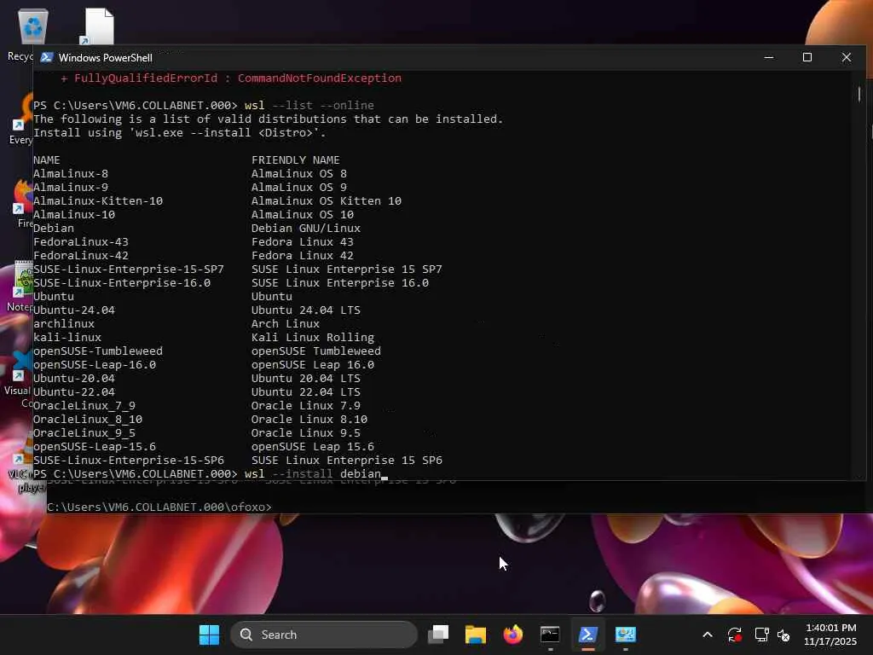Click 'Arch Linux' friendly name
Screen dimensions: 873x655
tap(285, 323)
